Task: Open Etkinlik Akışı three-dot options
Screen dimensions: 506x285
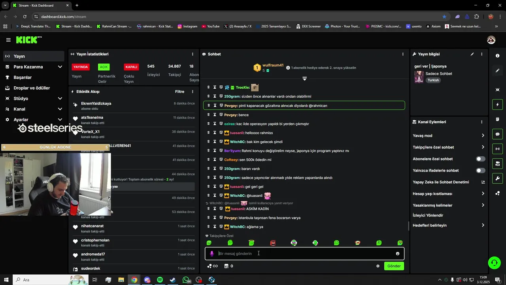Action: point(193,91)
